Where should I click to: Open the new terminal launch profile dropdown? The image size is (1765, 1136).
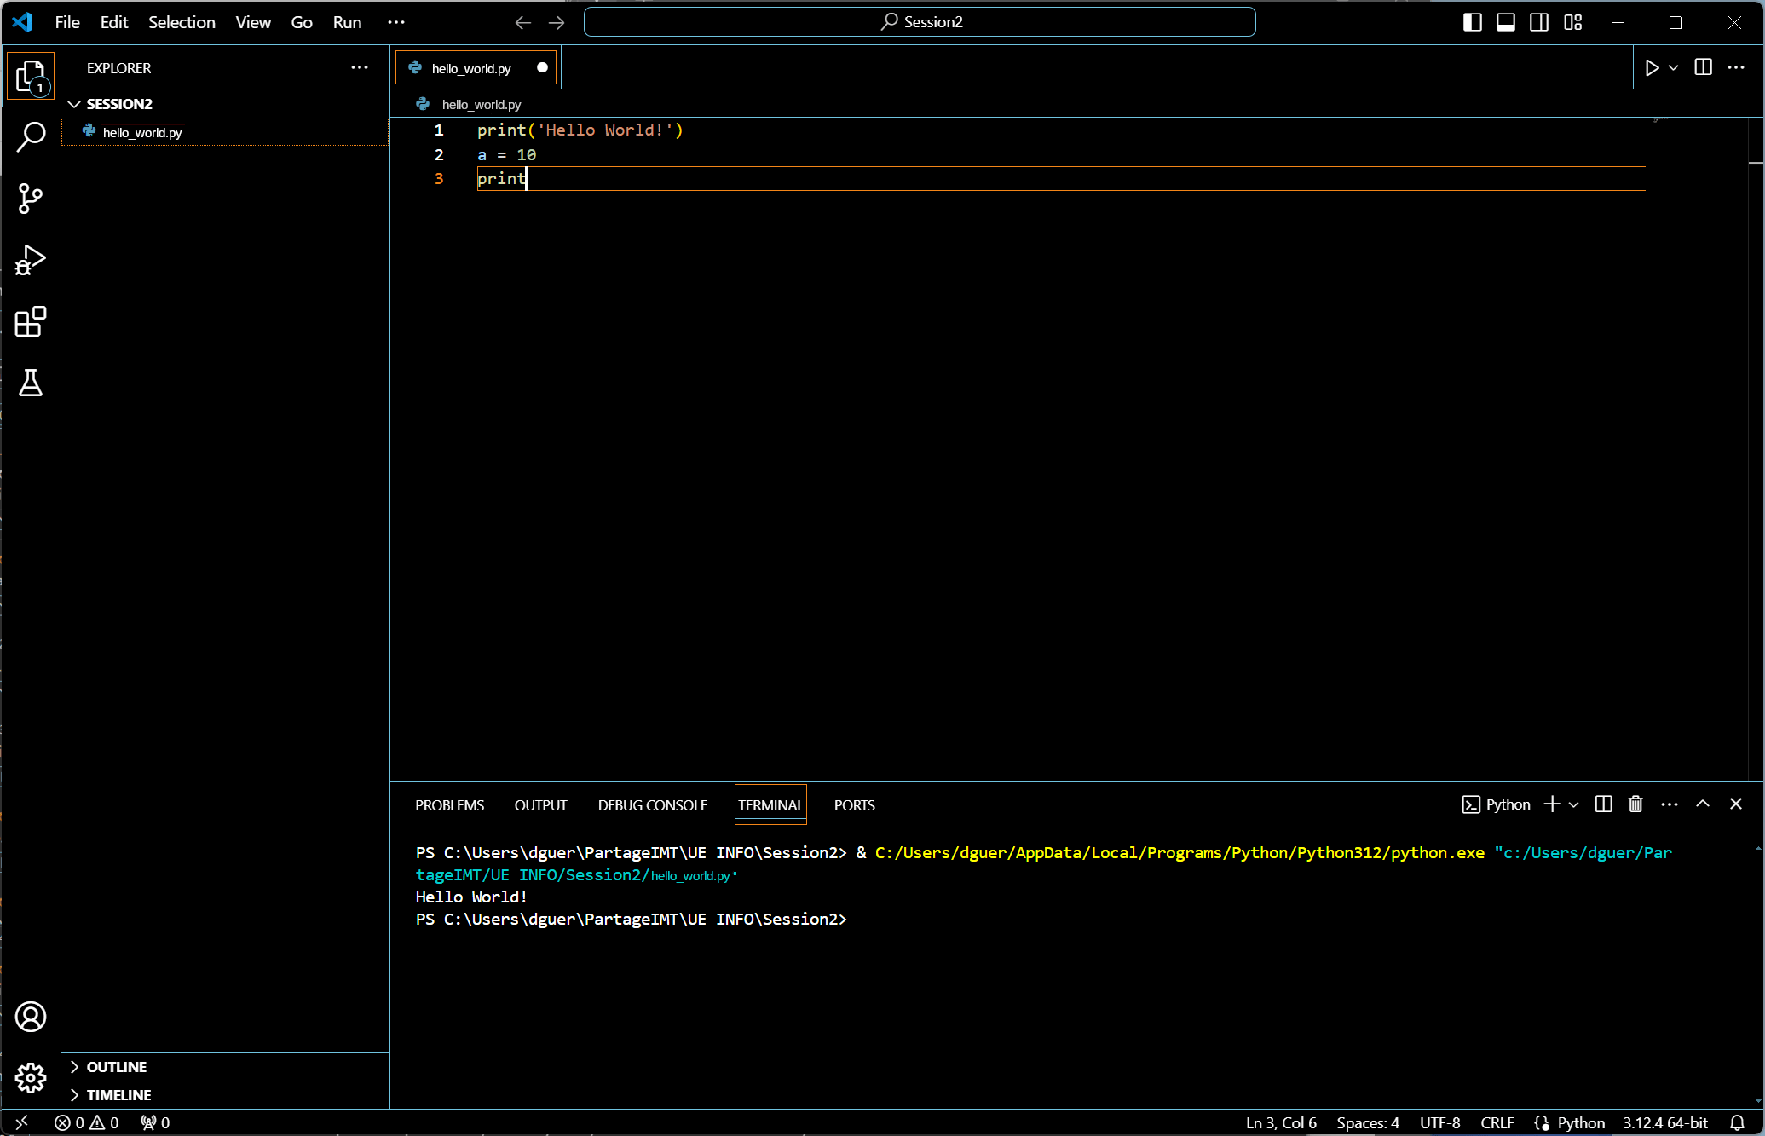tap(1574, 804)
